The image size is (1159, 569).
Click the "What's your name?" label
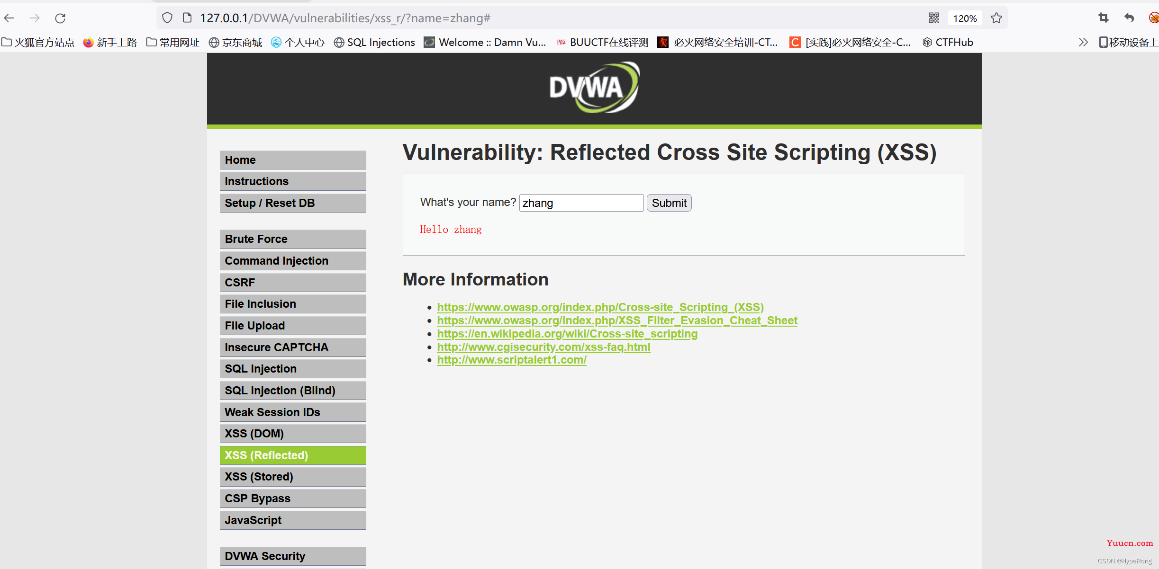coord(468,202)
